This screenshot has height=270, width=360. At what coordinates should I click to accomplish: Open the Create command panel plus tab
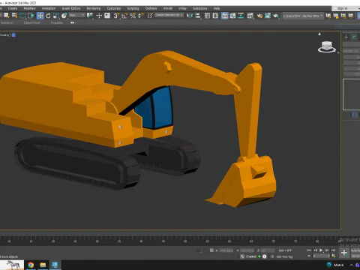click(x=346, y=37)
